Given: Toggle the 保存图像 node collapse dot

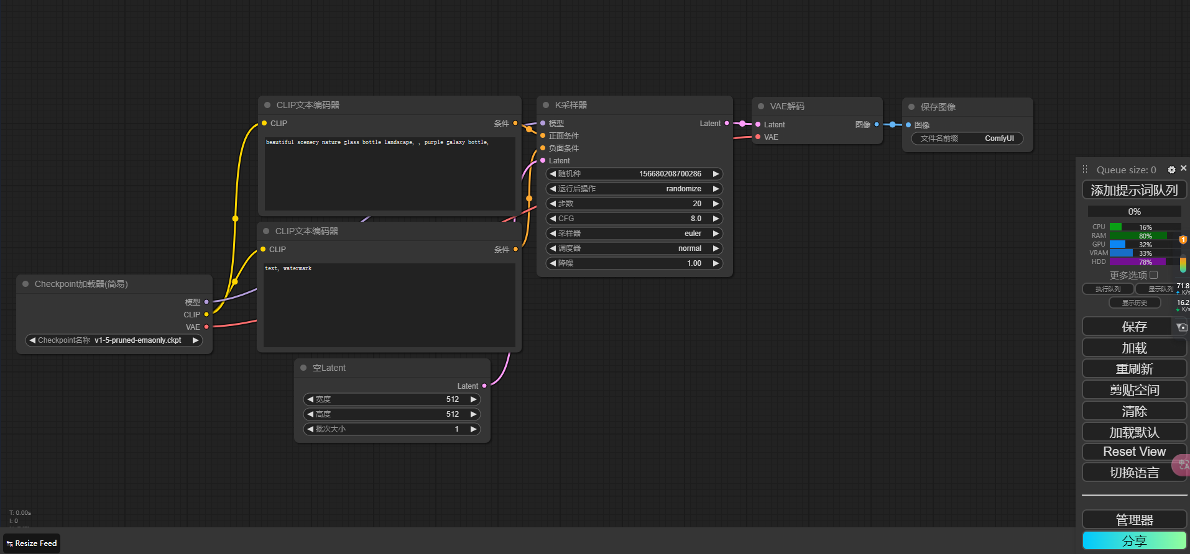Looking at the screenshot, I should [911, 107].
